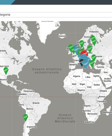Click the green marker over Norway
Screen dimensions: 112x136
(82, 44)
